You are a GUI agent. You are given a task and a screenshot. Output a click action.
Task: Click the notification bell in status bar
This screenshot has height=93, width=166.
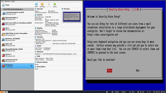148,92
